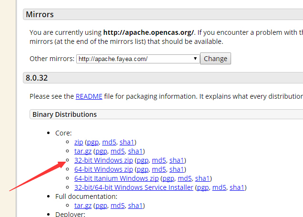Download the 32-bit Windows zip

[x=103, y=160]
